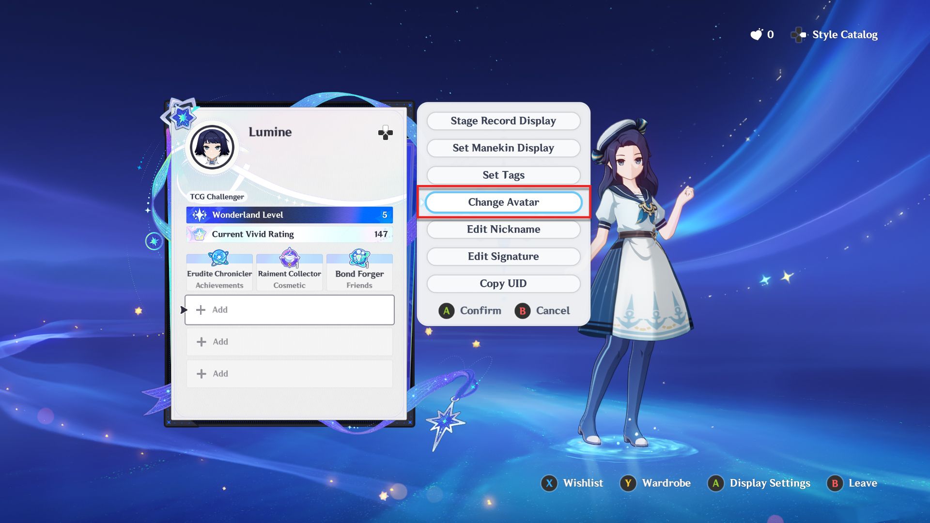Screen dimensions: 930x523
Task: Select the highlighted Change Avatar option
Action: coord(503,202)
